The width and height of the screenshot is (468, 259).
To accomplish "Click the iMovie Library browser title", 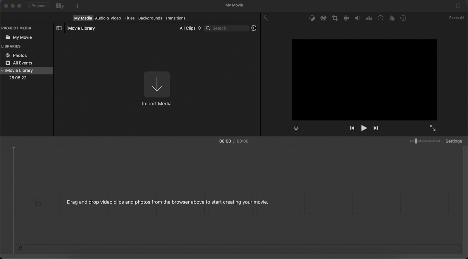I will (81, 28).
